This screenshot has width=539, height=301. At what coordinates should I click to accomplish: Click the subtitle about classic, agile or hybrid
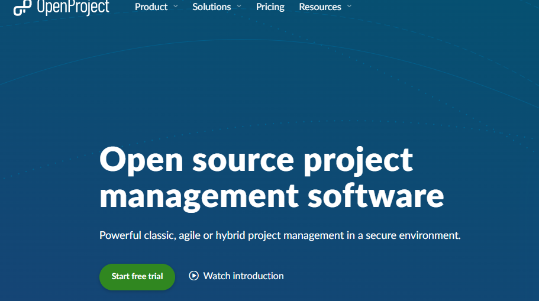click(280, 235)
